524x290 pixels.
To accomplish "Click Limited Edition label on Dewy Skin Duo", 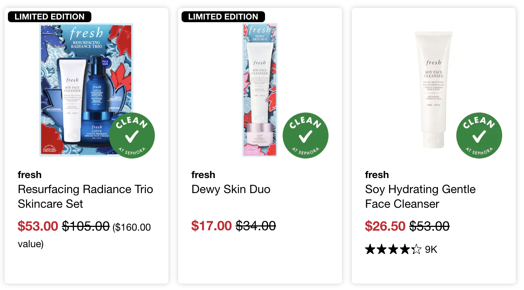I will tap(223, 17).
